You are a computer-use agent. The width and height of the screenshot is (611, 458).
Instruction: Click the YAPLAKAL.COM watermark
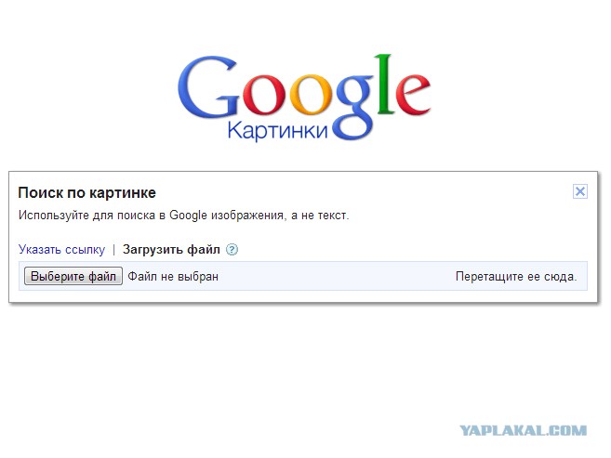523,430
